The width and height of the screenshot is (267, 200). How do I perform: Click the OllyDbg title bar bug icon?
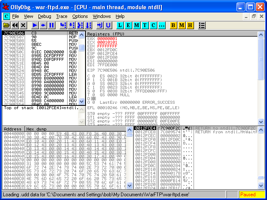pyautogui.click(x=6, y=7)
